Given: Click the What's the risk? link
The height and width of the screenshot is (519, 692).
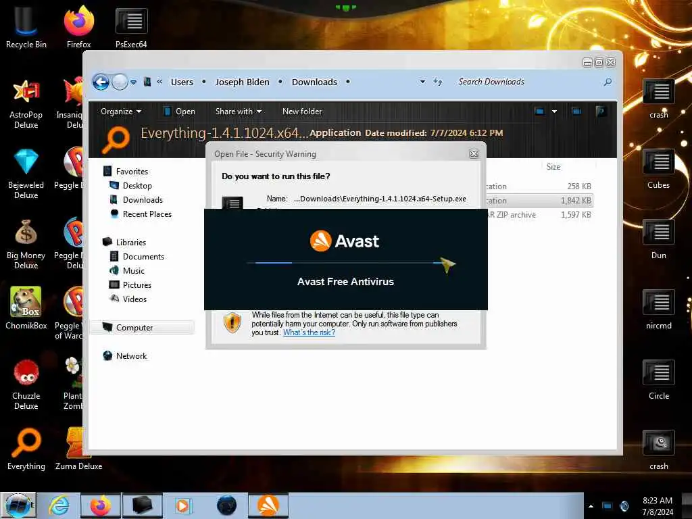Looking at the screenshot, I should tap(309, 332).
